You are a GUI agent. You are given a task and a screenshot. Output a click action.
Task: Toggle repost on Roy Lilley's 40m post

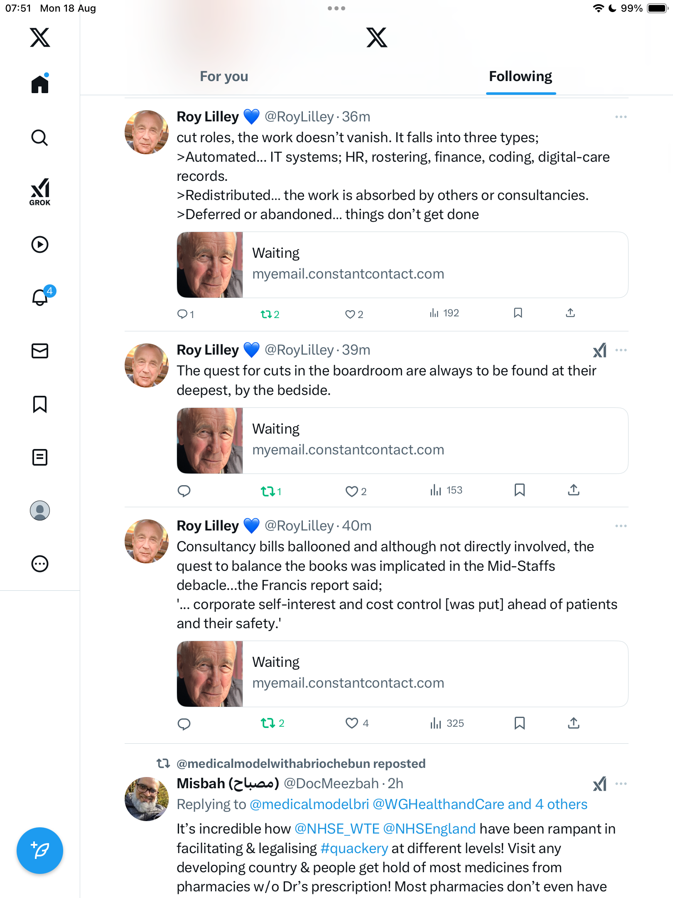[x=268, y=723]
